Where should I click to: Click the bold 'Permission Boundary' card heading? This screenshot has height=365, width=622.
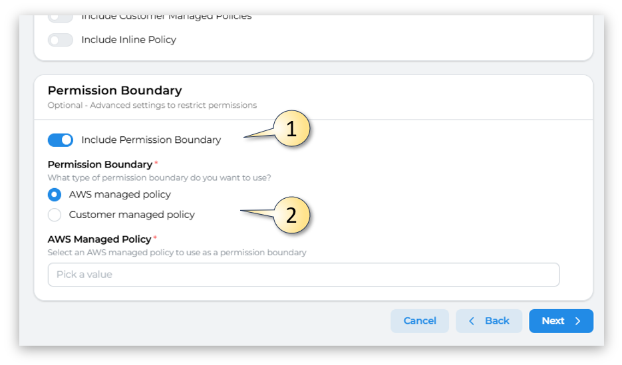(114, 90)
